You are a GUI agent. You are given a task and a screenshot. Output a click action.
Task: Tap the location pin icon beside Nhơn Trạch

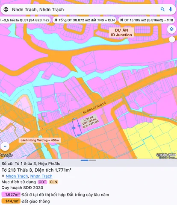(3, 176)
